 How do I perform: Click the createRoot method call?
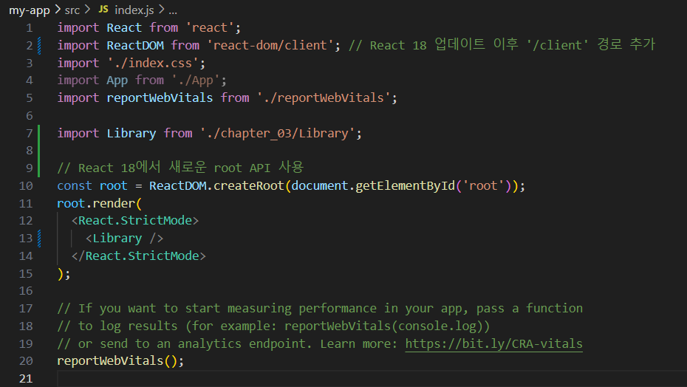[249, 186]
